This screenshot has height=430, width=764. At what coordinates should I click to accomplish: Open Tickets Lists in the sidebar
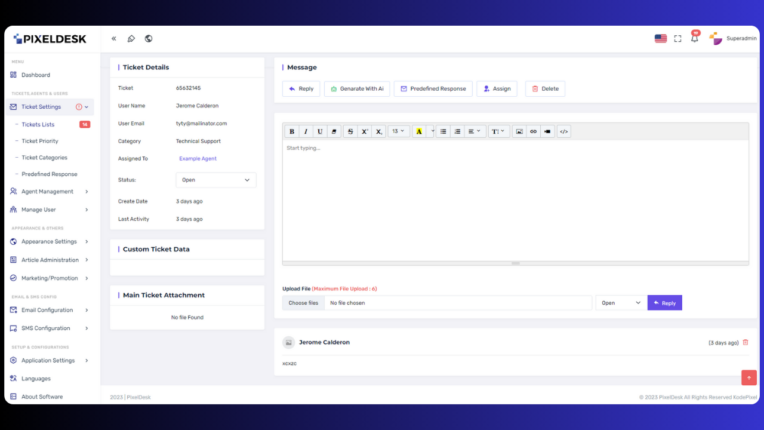(38, 125)
